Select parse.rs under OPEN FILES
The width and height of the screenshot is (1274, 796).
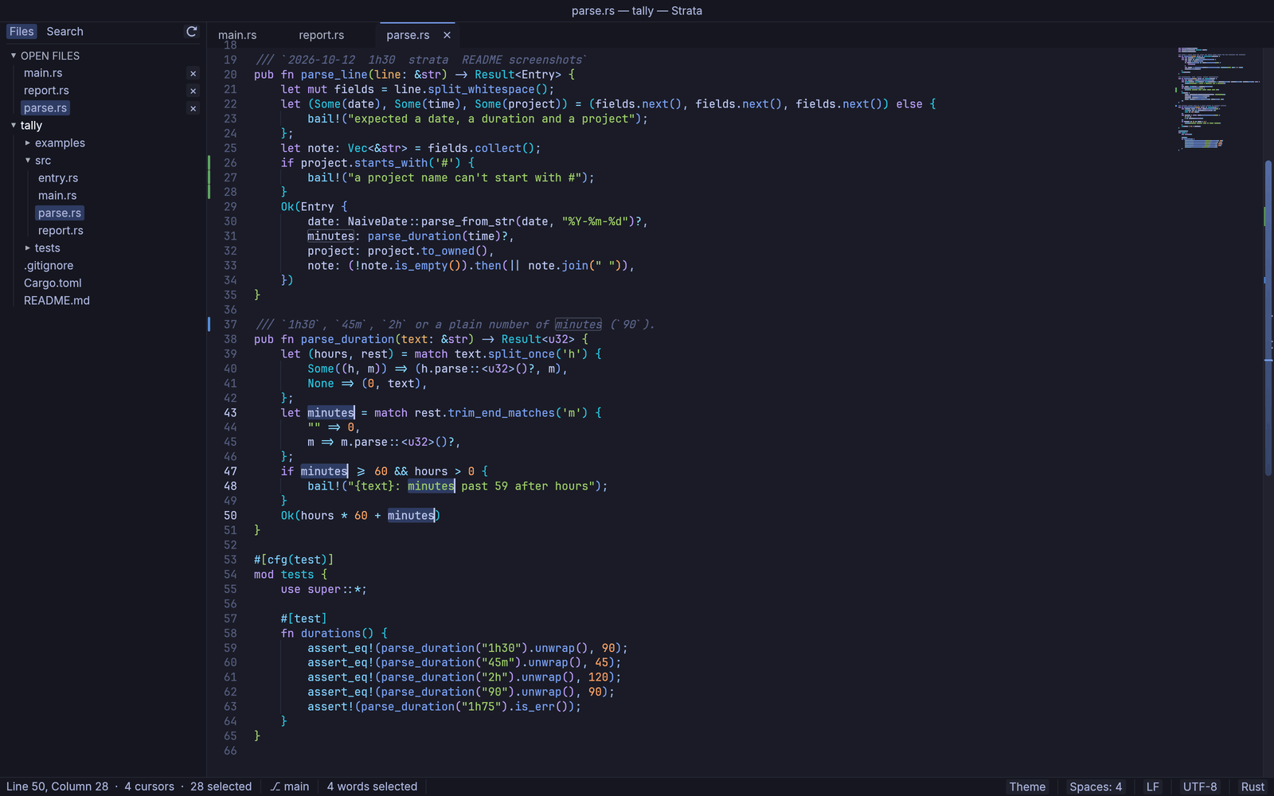pyautogui.click(x=45, y=108)
